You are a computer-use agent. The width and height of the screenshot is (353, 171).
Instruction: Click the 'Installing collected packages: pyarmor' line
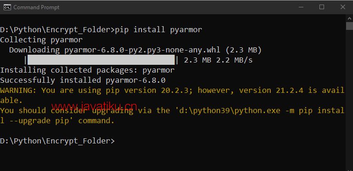tap(87, 70)
